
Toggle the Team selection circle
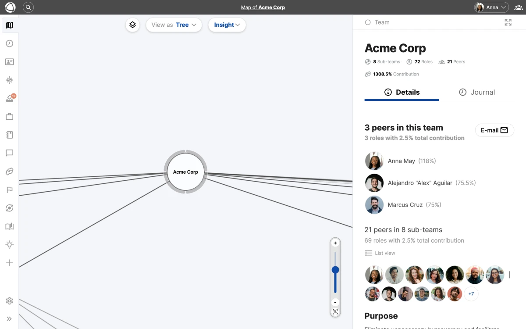click(367, 22)
